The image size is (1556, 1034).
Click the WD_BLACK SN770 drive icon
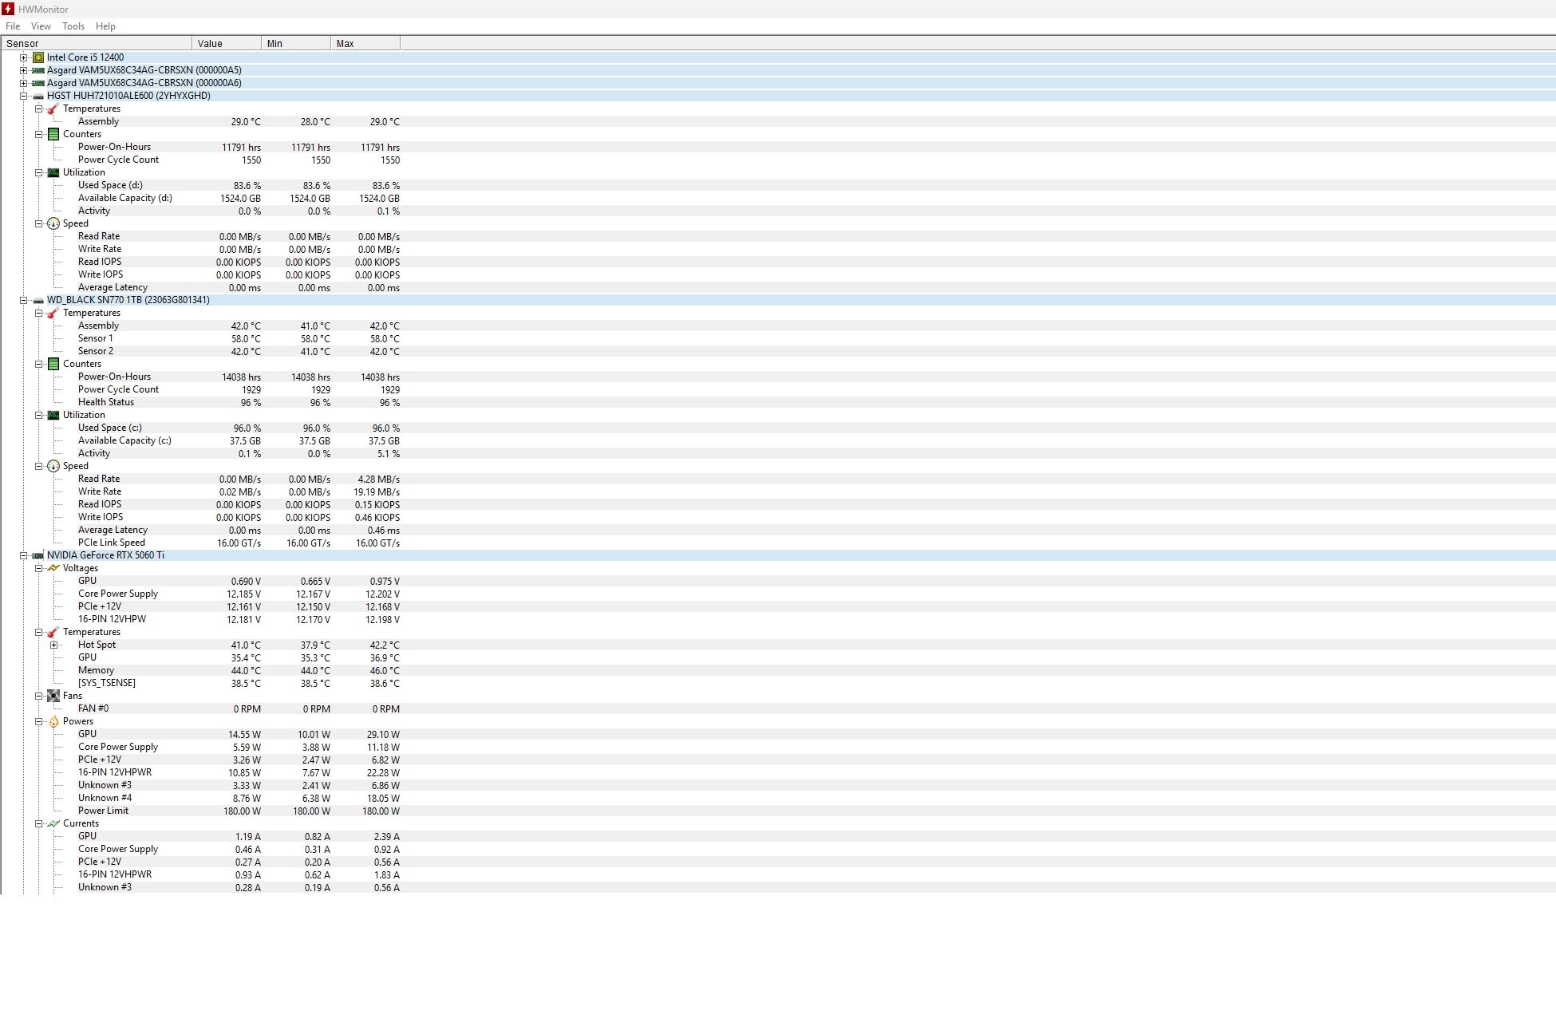tap(38, 301)
